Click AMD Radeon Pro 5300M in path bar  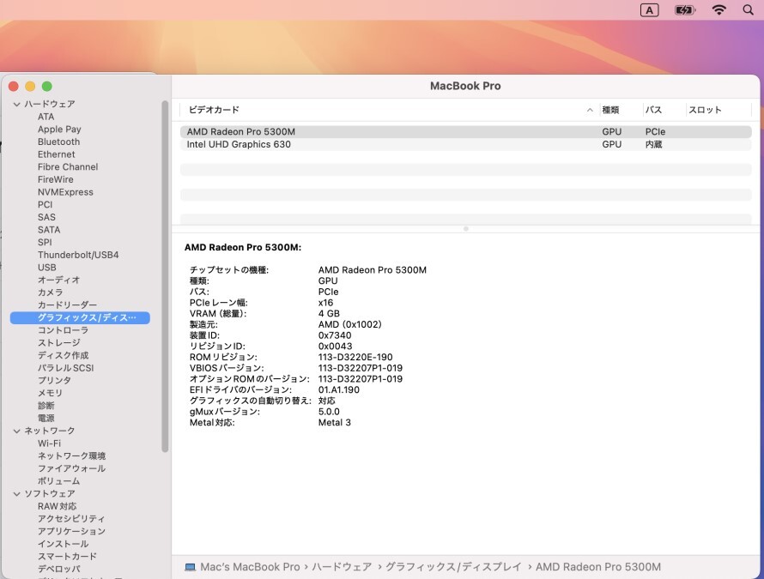tap(598, 567)
